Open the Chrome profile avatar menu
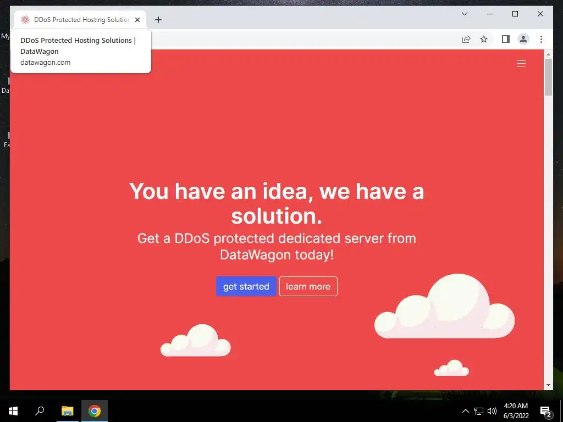This screenshot has height=422, width=563. click(523, 39)
